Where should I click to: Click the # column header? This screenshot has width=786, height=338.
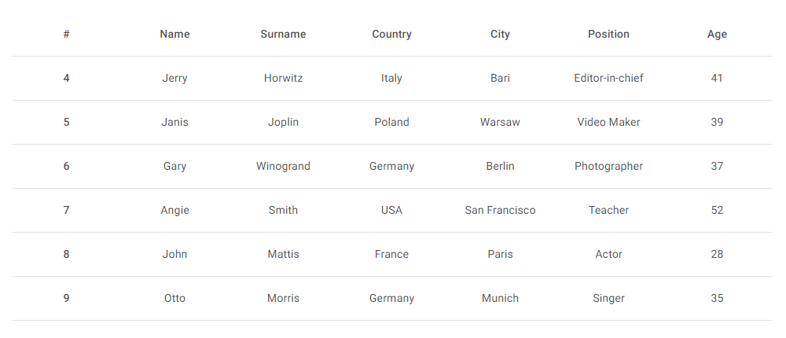(66, 34)
